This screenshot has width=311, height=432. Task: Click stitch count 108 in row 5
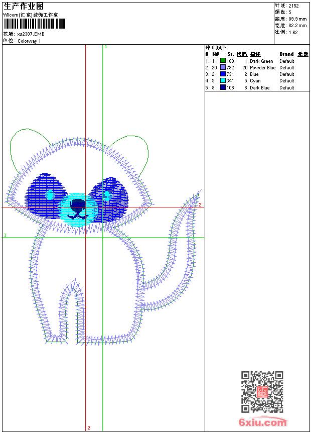(x=230, y=88)
